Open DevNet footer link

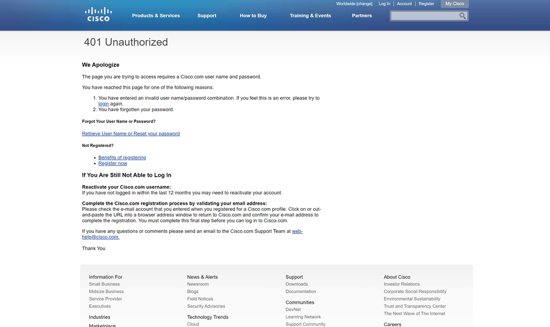click(293, 309)
